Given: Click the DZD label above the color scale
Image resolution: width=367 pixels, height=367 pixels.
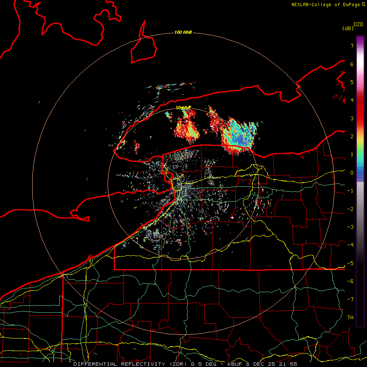Looking at the screenshot, I should point(358,24).
